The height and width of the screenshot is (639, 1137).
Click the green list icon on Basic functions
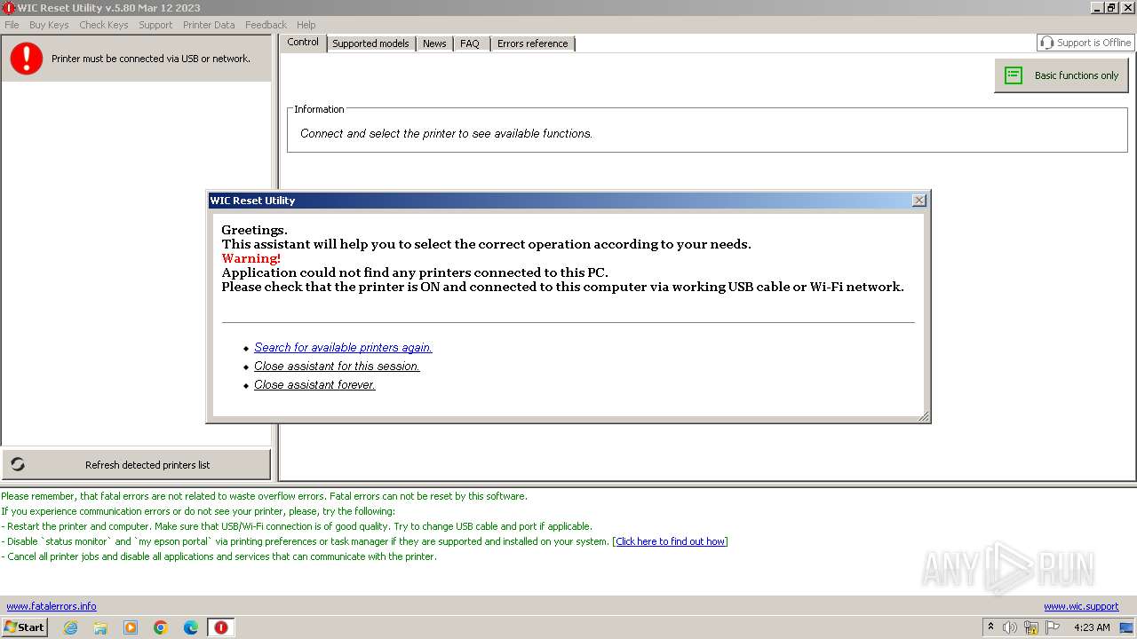click(1014, 75)
